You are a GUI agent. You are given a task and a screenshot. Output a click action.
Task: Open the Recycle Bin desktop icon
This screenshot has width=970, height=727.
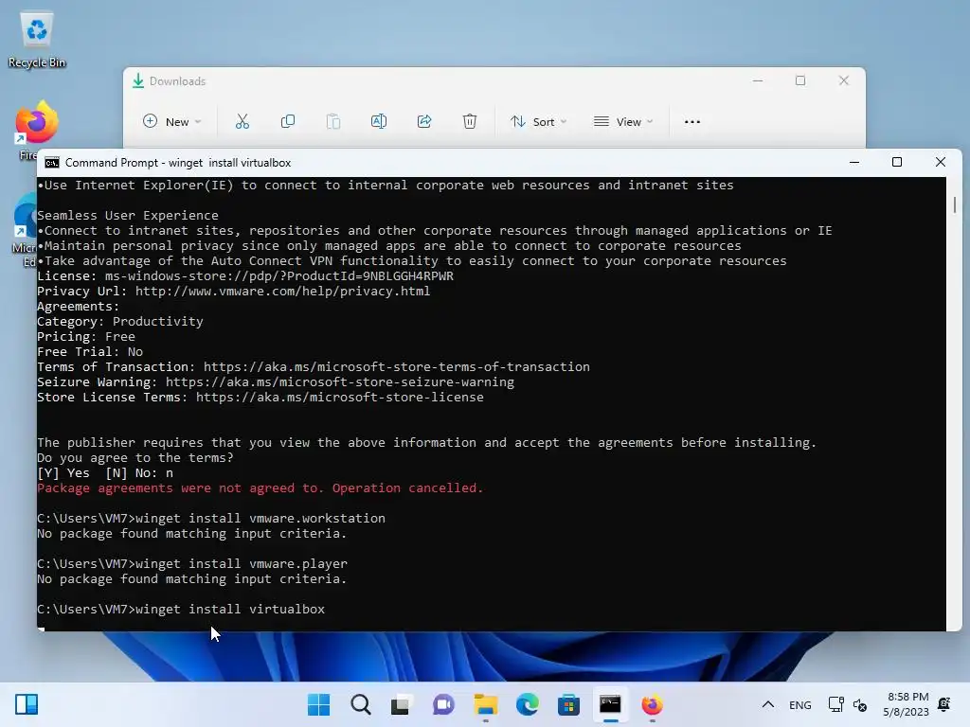pos(37,40)
